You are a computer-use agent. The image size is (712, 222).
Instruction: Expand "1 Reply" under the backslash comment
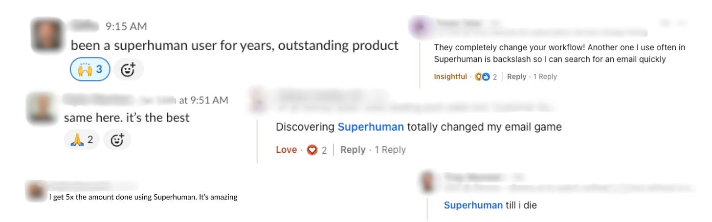pos(545,77)
